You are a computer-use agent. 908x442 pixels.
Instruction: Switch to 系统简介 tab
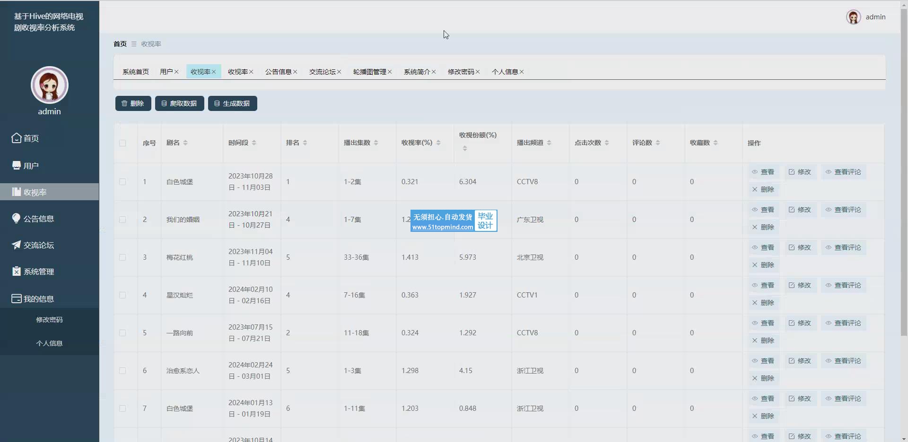coord(417,72)
